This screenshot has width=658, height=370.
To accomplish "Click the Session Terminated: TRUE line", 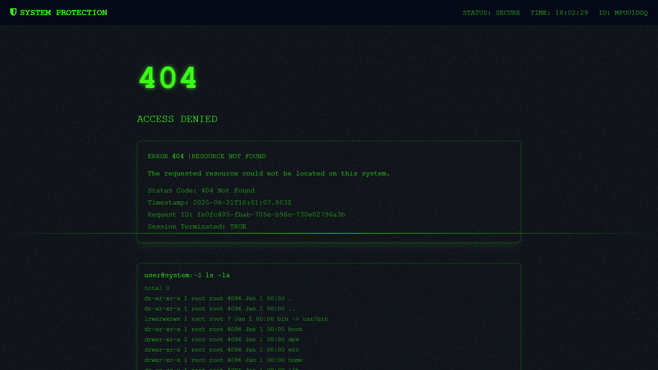I will pos(197,226).
